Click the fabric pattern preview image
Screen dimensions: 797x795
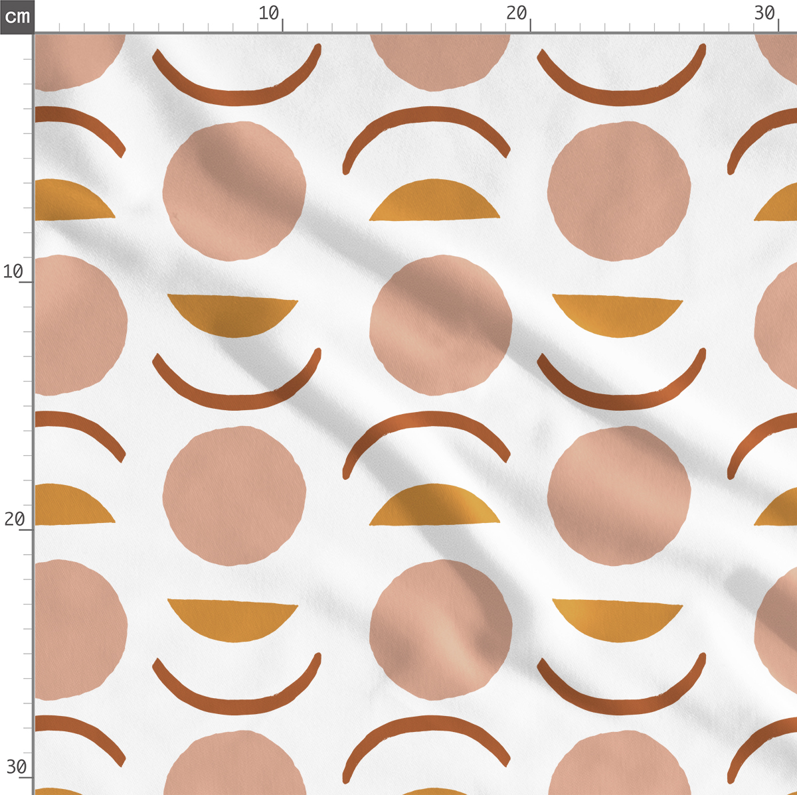click(x=416, y=414)
